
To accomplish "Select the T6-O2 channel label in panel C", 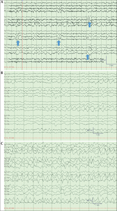I will [7, 194].
